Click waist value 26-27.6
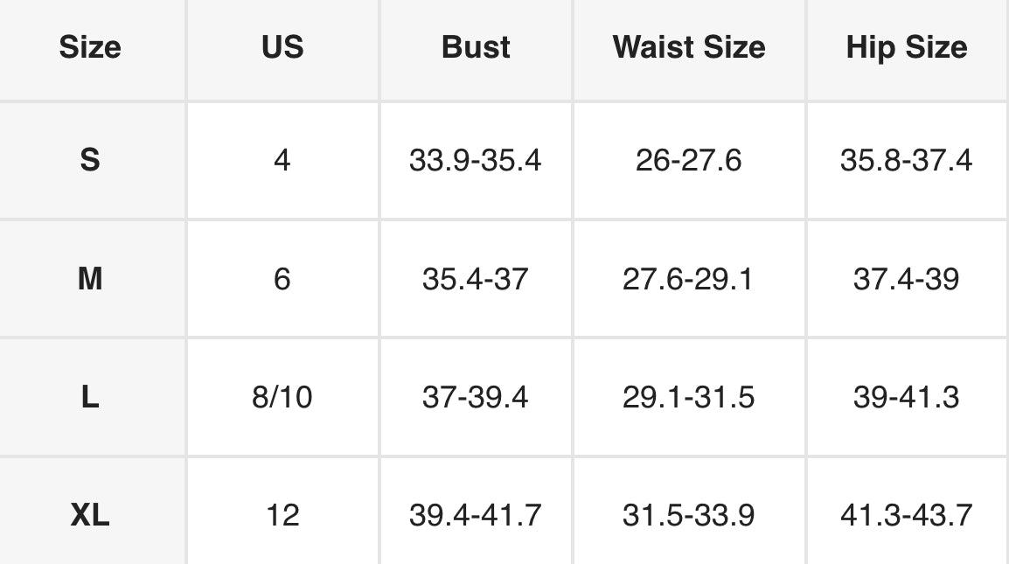Screen dimensions: 1009x564 coord(689,161)
